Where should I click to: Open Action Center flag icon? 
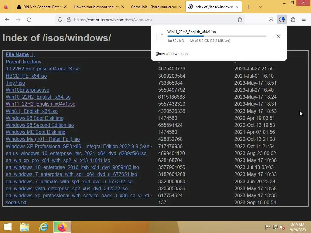[268, 227]
